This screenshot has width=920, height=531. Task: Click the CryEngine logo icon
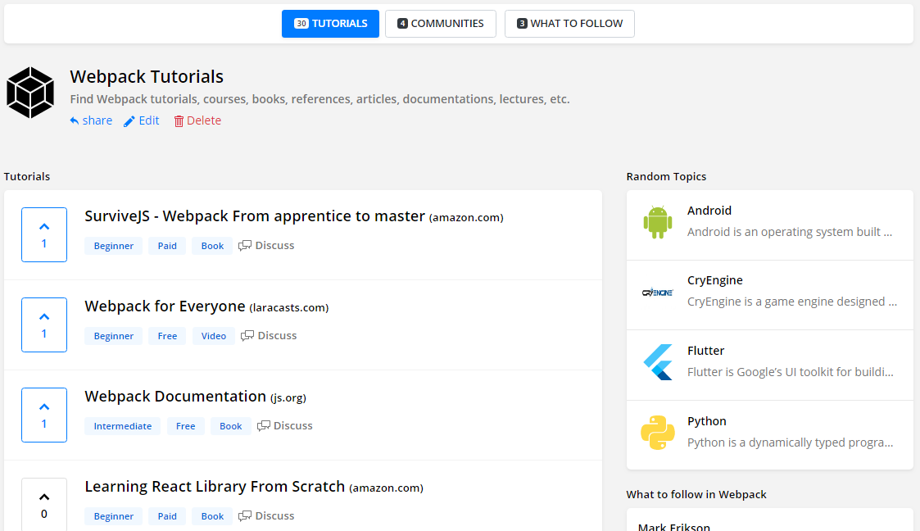pyautogui.click(x=658, y=293)
